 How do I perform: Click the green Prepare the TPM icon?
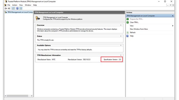pyautogui.click(x=128, y=19)
